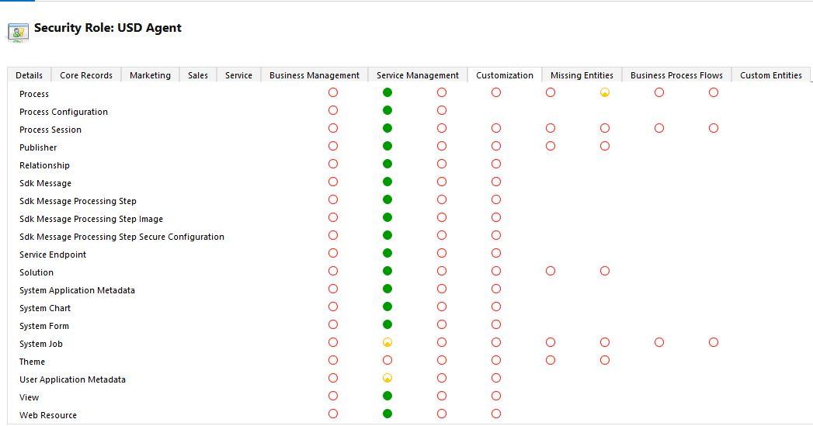Select the System Application Metadata row label
The image size is (813, 426).
[77, 290]
